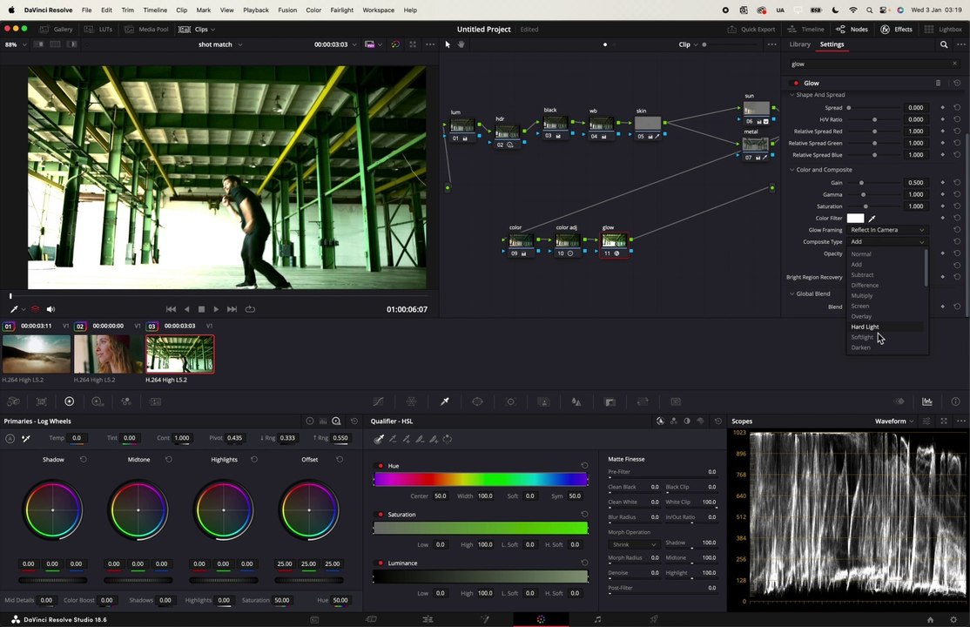Viewport: 970px width, 627px height.
Task: Open the Fusion menu
Action: point(287,10)
